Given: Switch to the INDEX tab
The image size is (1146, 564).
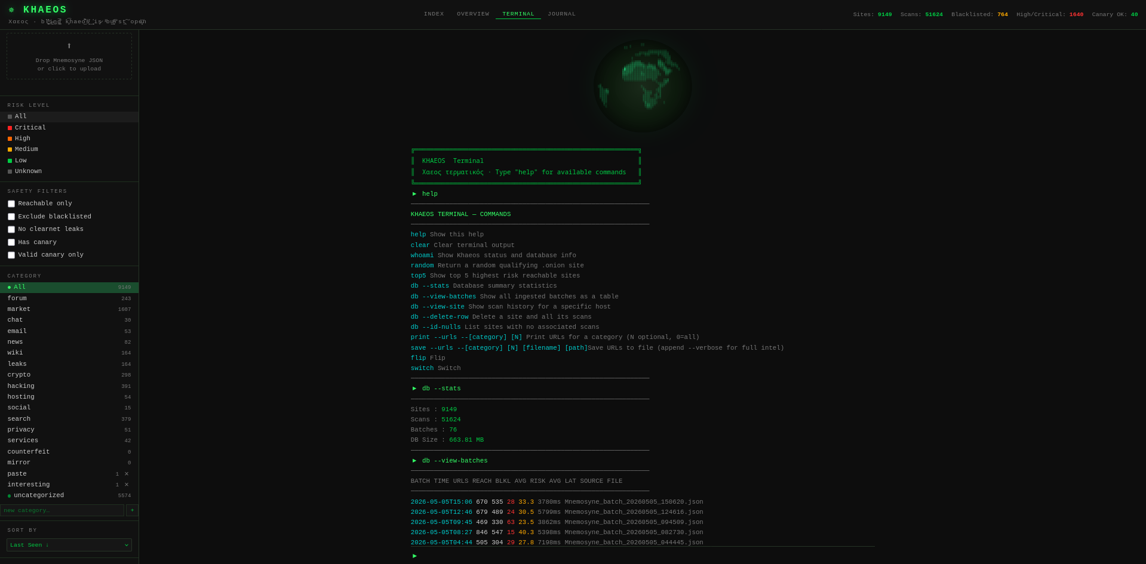Looking at the screenshot, I should point(434,14).
